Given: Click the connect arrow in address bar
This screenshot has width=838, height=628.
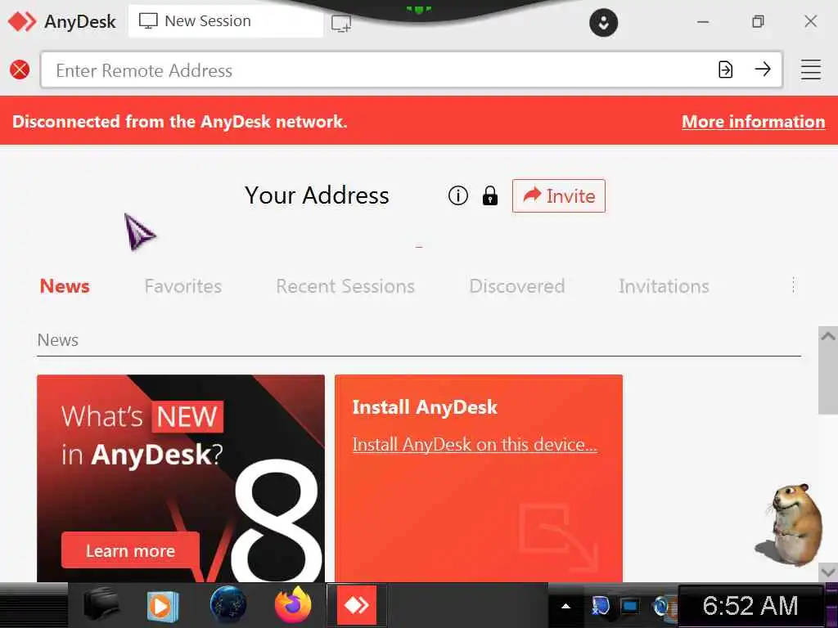Looking at the screenshot, I should point(763,69).
